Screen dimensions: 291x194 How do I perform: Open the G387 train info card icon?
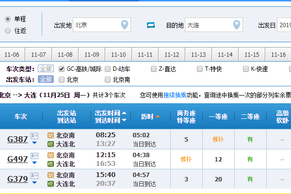point(34,136)
